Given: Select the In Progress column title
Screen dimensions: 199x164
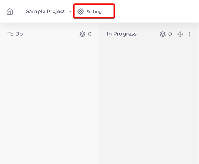Looking at the screenshot, I should [122, 34].
